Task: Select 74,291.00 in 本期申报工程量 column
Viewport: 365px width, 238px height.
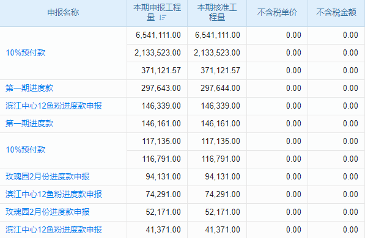Action: [163, 194]
